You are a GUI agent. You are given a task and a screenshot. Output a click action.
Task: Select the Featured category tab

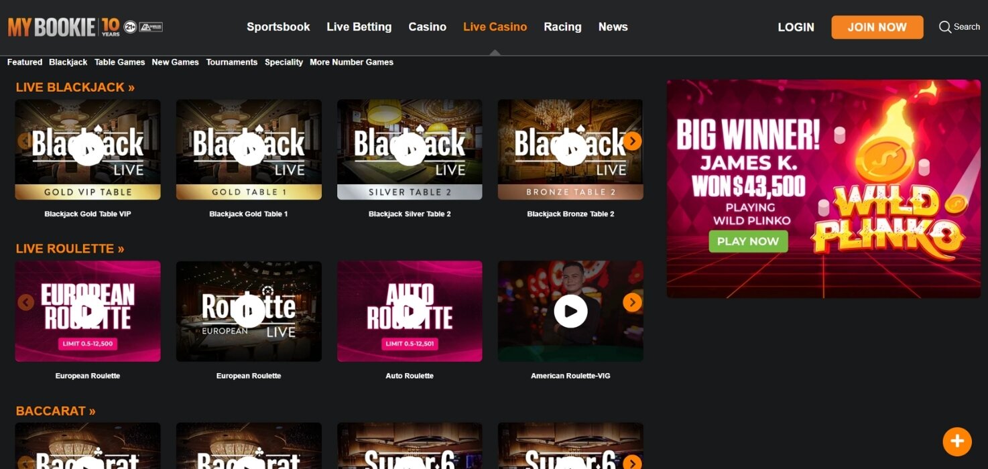25,62
